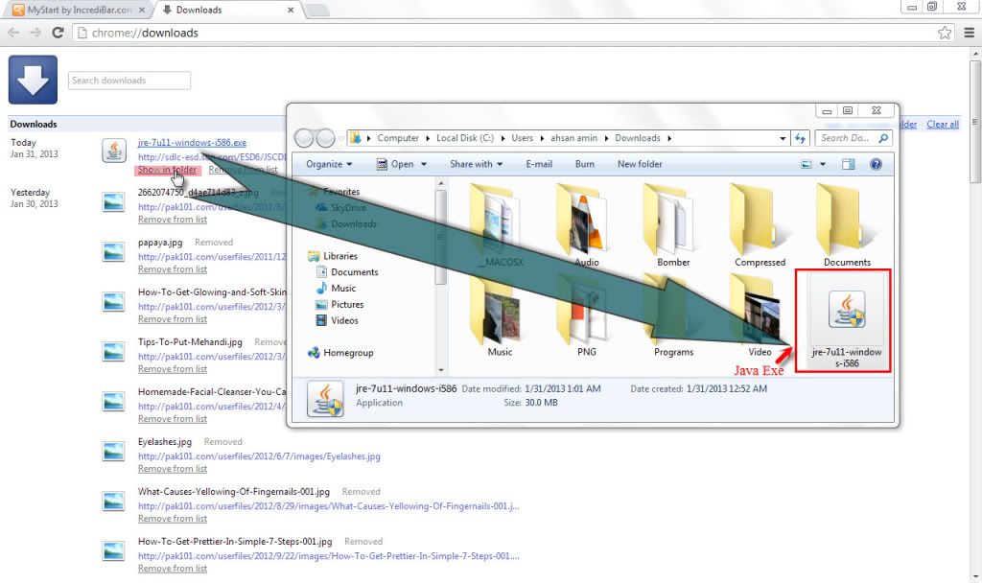Click Java icon beside jre-7u11 download entry
This screenshot has width=982, height=583.
[x=114, y=151]
